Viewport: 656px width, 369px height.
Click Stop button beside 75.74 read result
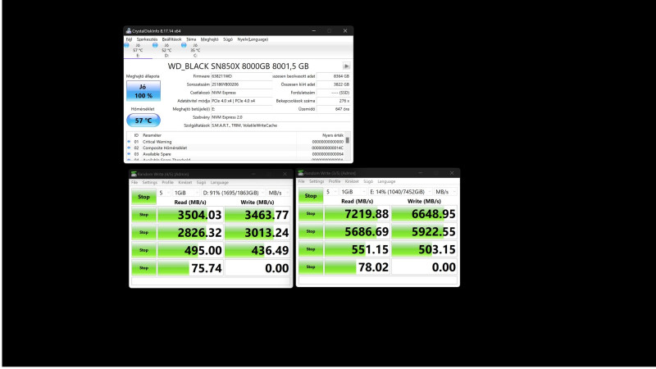click(143, 268)
